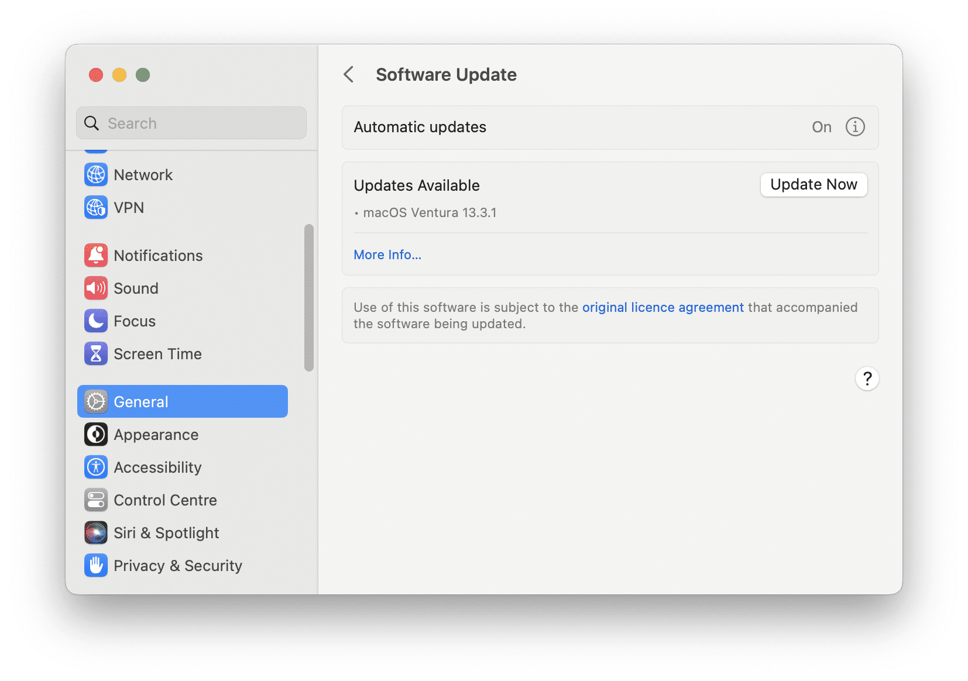The height and width of the screenshot is (681, 968).
Task: Go back using the left chevron arrow
Action: (349, 75)
